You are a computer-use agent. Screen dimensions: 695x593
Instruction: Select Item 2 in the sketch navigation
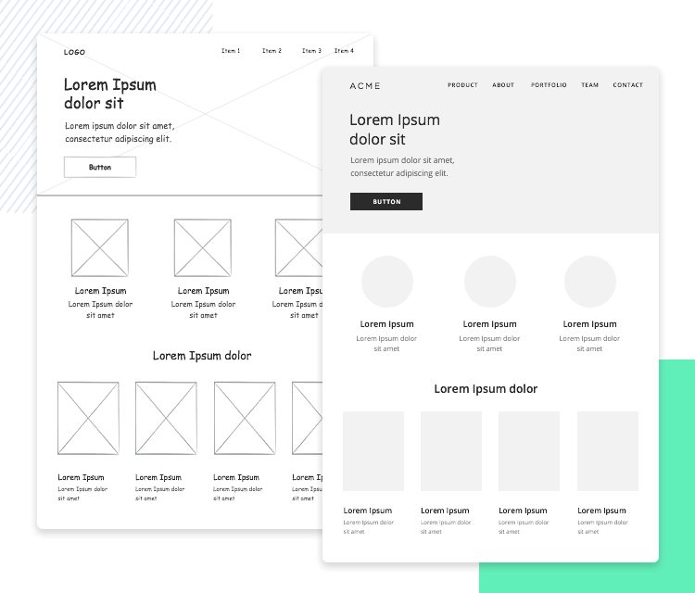pyautogui.click(x=272, y=51)
